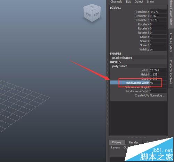Click the view cube FRONT face
This screenshot has width=174, height=162.
88,15
